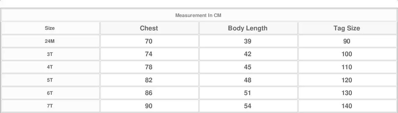Click body length value 51 for 6T
The width and height of the screenshot is (398, 113).
pyautogui.click(x=248, y=93)
